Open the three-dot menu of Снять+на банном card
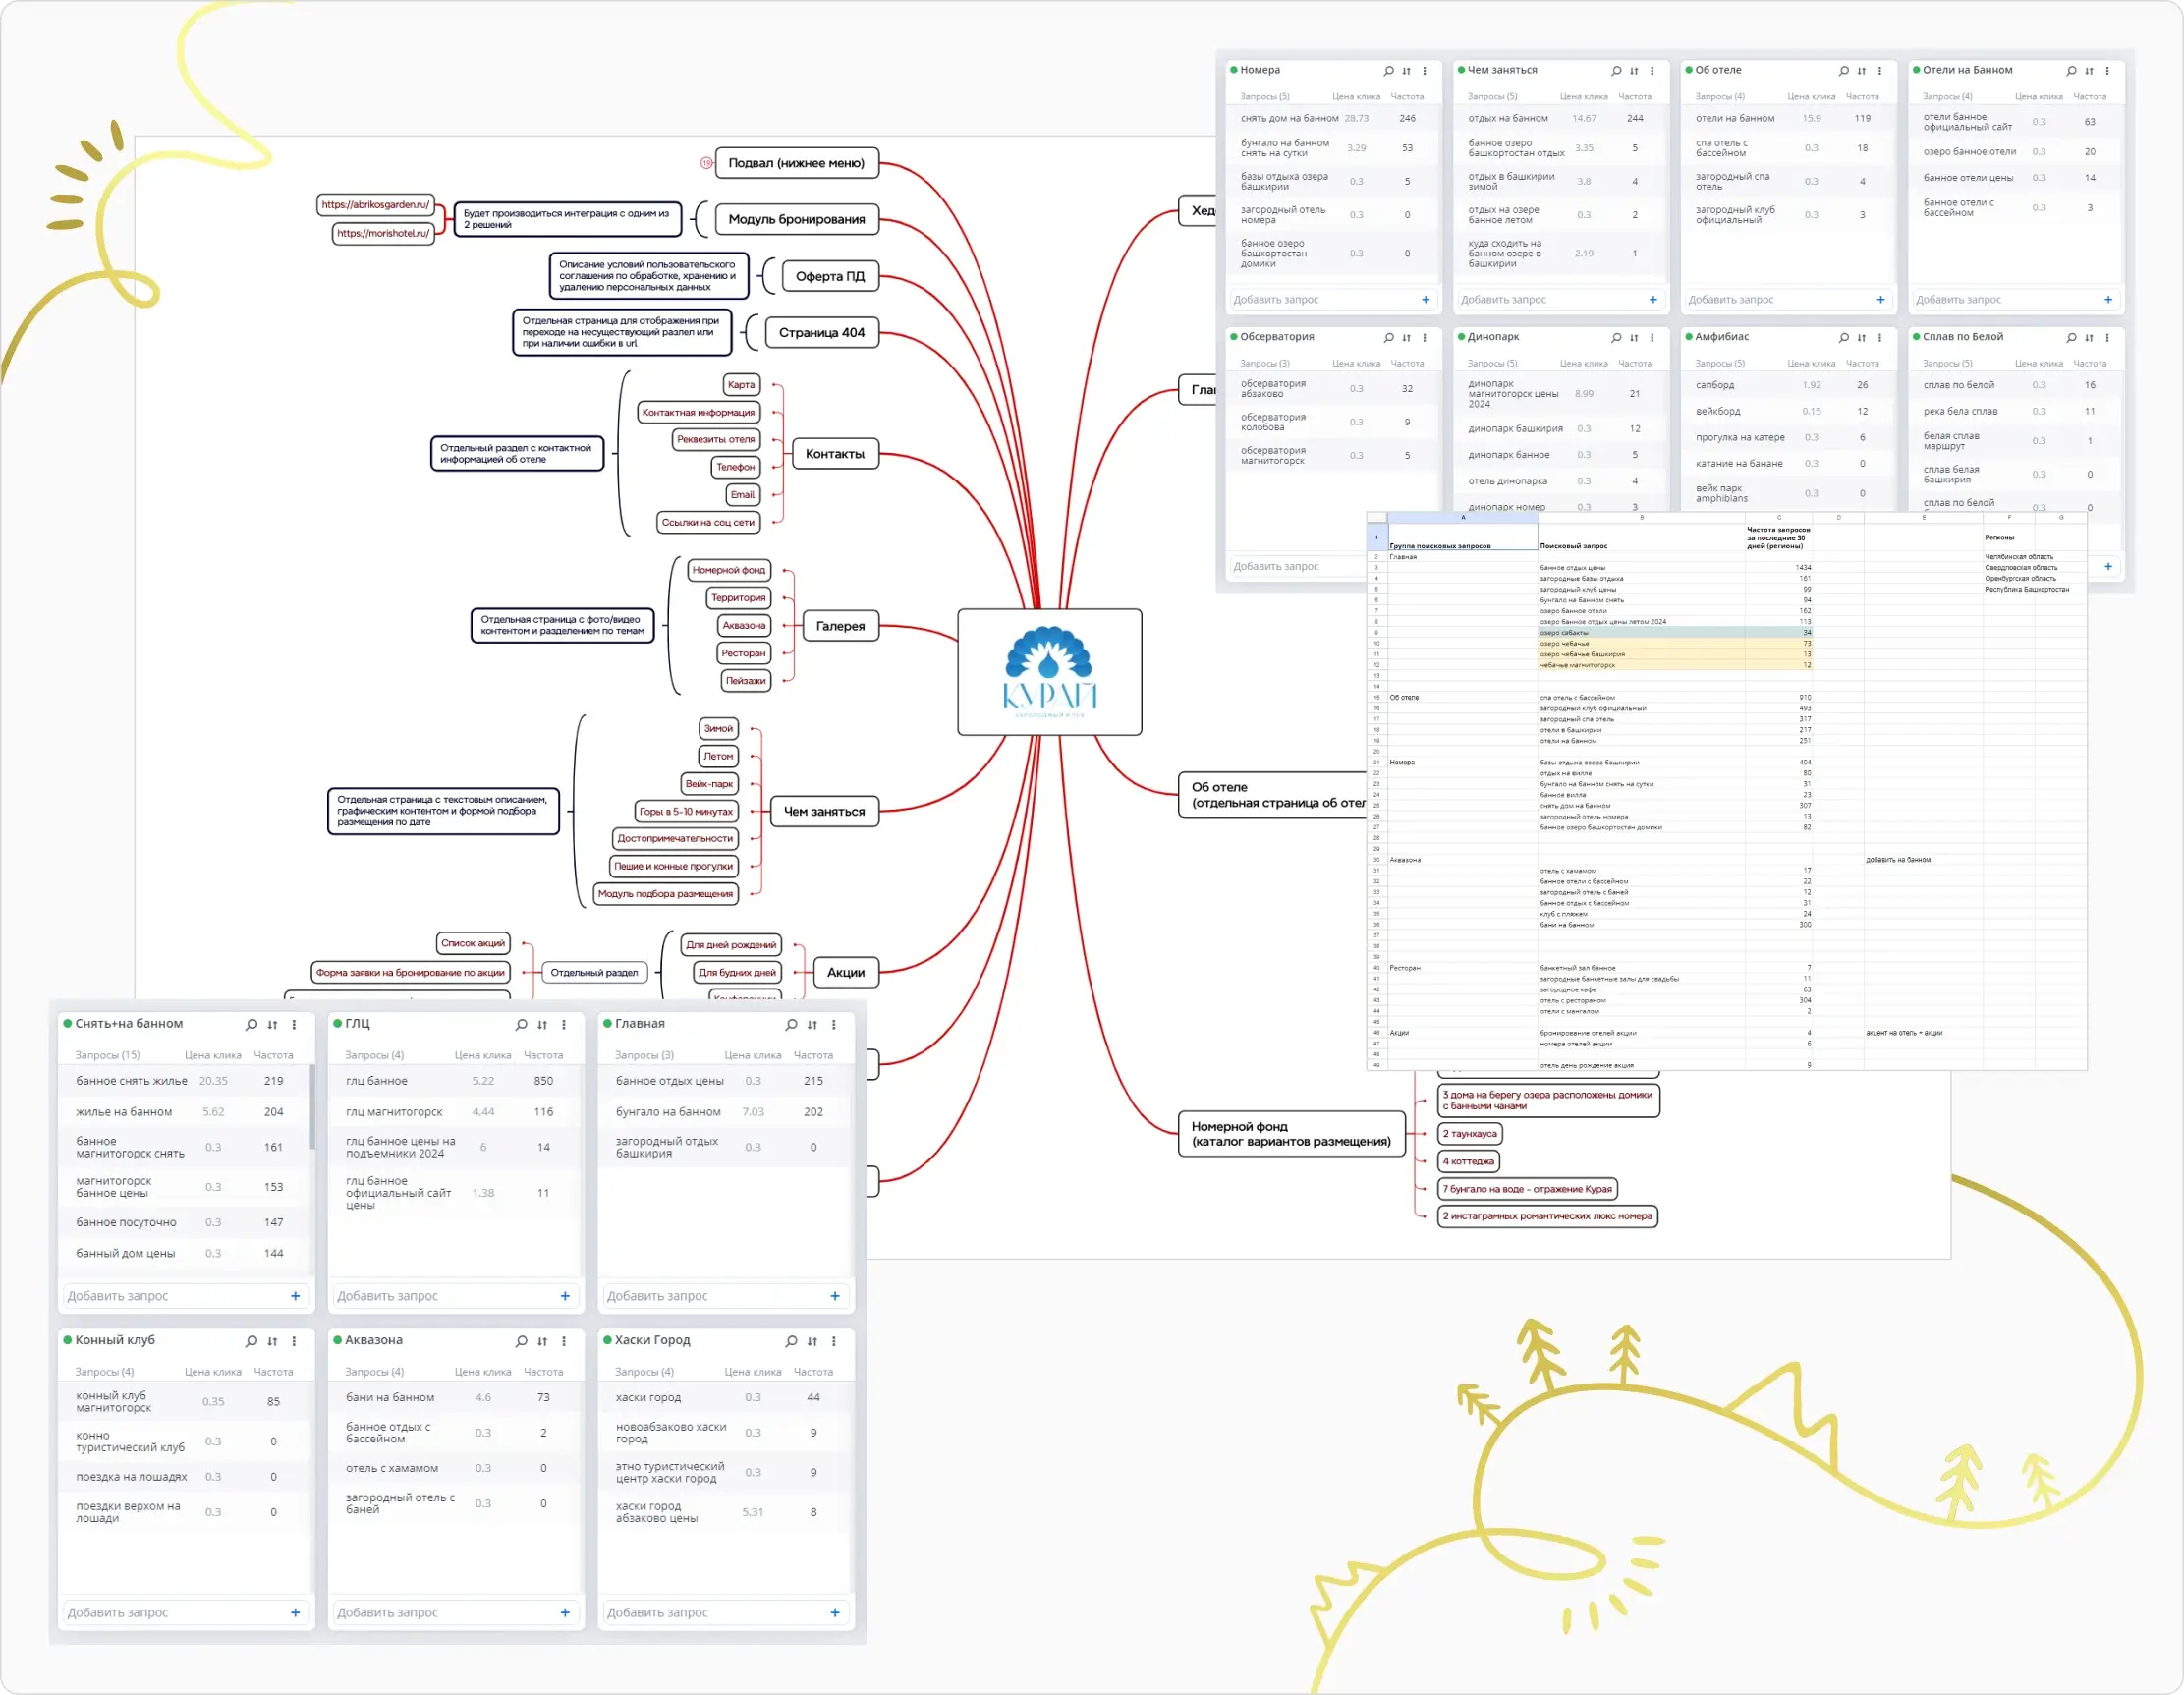 [x=294, y=1025]
